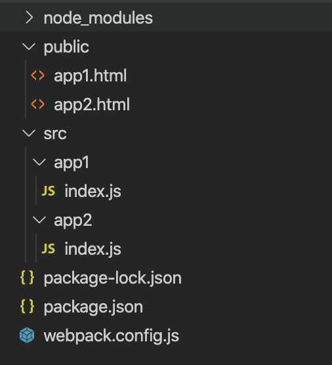Open app2.html file
332x365 pixels.
tap(92, 105)
